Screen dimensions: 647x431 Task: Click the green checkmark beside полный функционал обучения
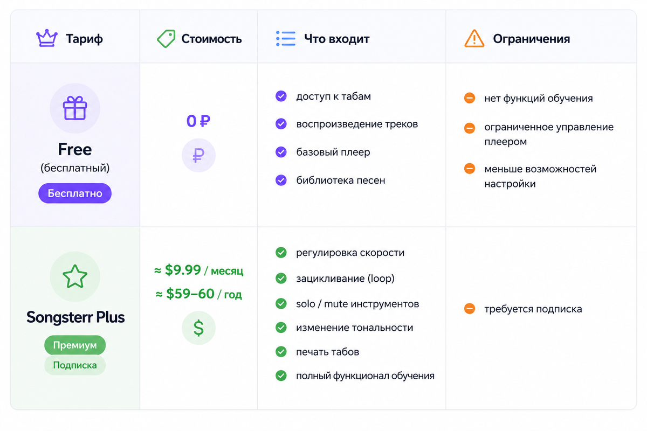point(281,376)
